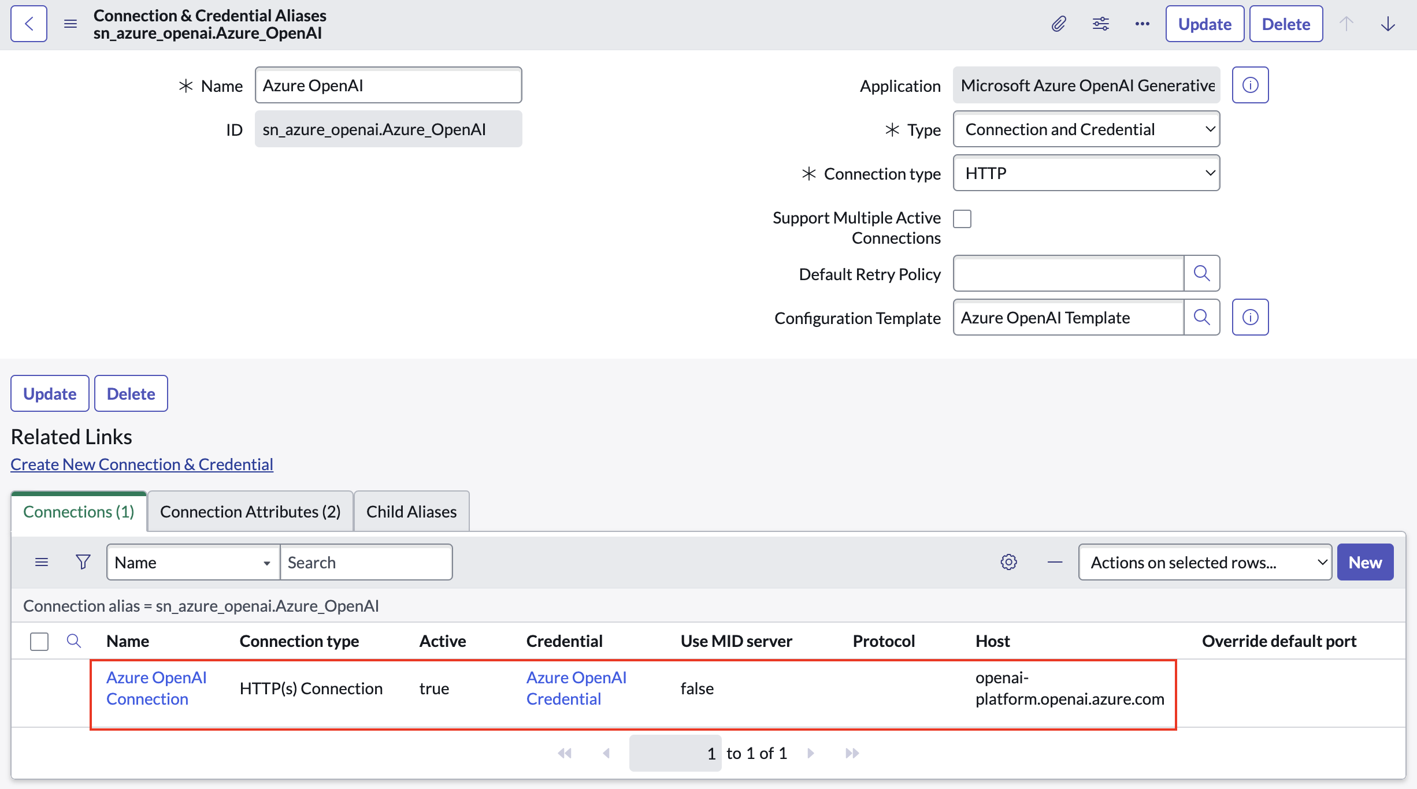Image resolution: width=1417 pixels, height=789 pixels.
Task: Open the Azure OpenAI Credential link
Action: (x=576, y=688)
